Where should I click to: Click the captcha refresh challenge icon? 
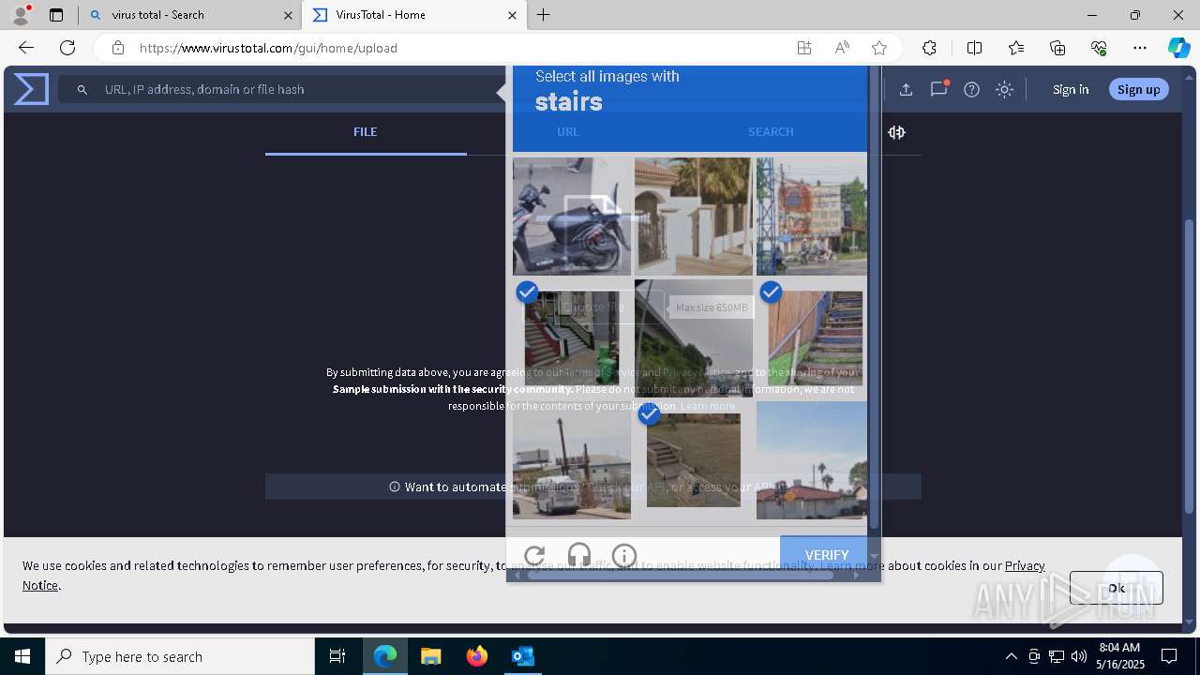point(534,555)
